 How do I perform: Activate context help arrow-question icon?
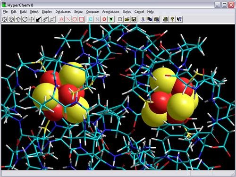click(179, 19)
